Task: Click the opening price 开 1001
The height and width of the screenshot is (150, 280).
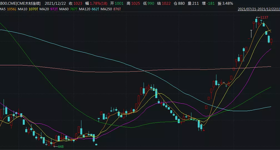Action: point(117,3)
